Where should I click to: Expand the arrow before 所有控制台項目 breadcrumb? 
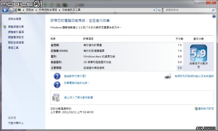pos(36,10)
